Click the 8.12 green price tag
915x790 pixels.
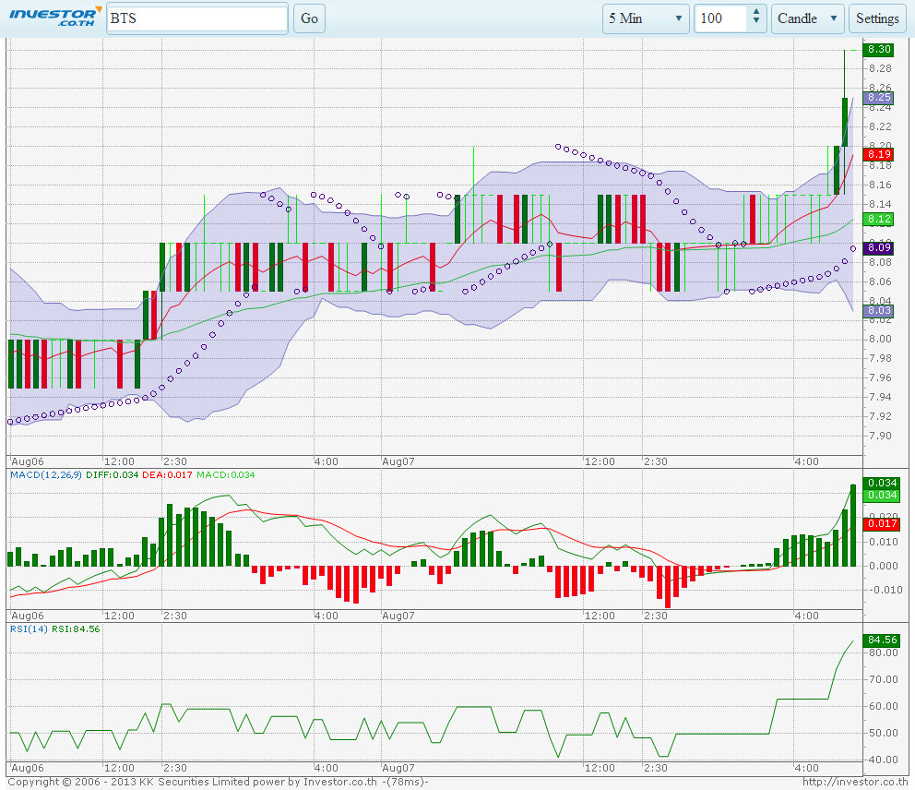(879, 219)
